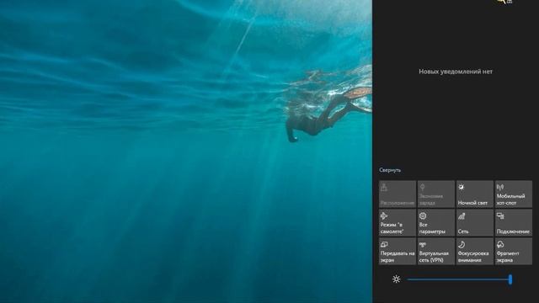Viewport: 539px width, 303px height.
Task: Open the Сеть network tile
Action: (x=474, y=222)
